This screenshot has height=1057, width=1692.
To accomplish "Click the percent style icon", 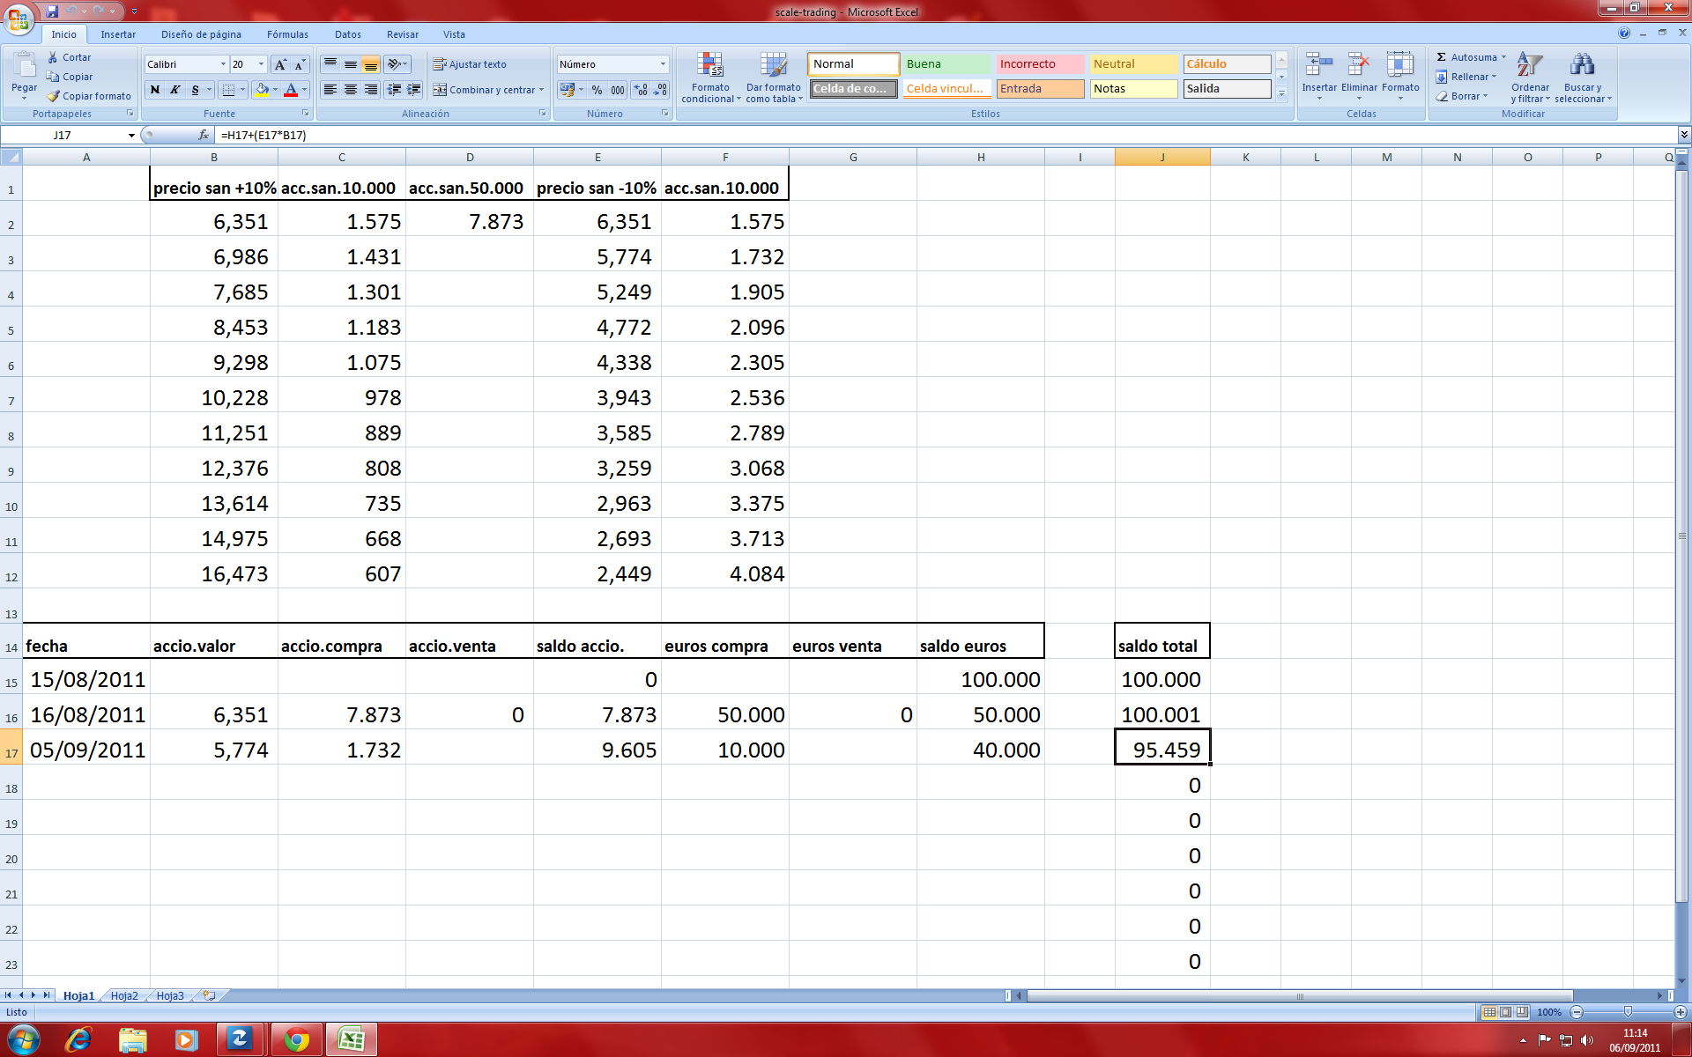I will (x=597, y=90).
